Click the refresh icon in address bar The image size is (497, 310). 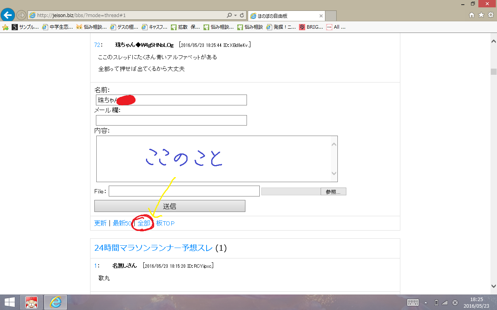point(242,15)
